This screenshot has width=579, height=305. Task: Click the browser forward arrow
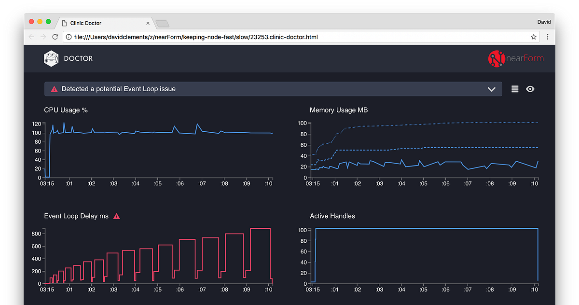(42, 36)
